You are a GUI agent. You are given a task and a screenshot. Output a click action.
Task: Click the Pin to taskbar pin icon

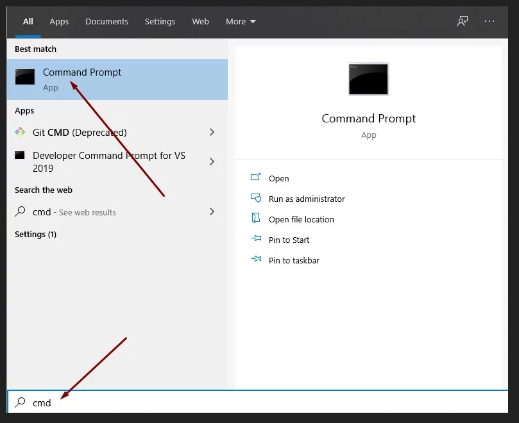click(256, 259)
